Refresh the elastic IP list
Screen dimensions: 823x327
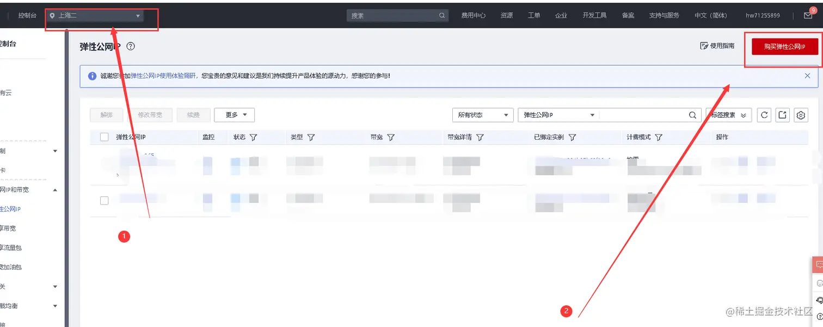point(764,115)
